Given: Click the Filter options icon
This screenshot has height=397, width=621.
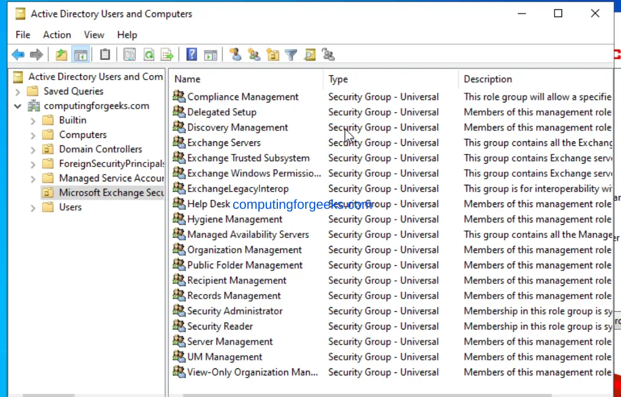Looking at the screenshot, I should [x=291, y=54].
